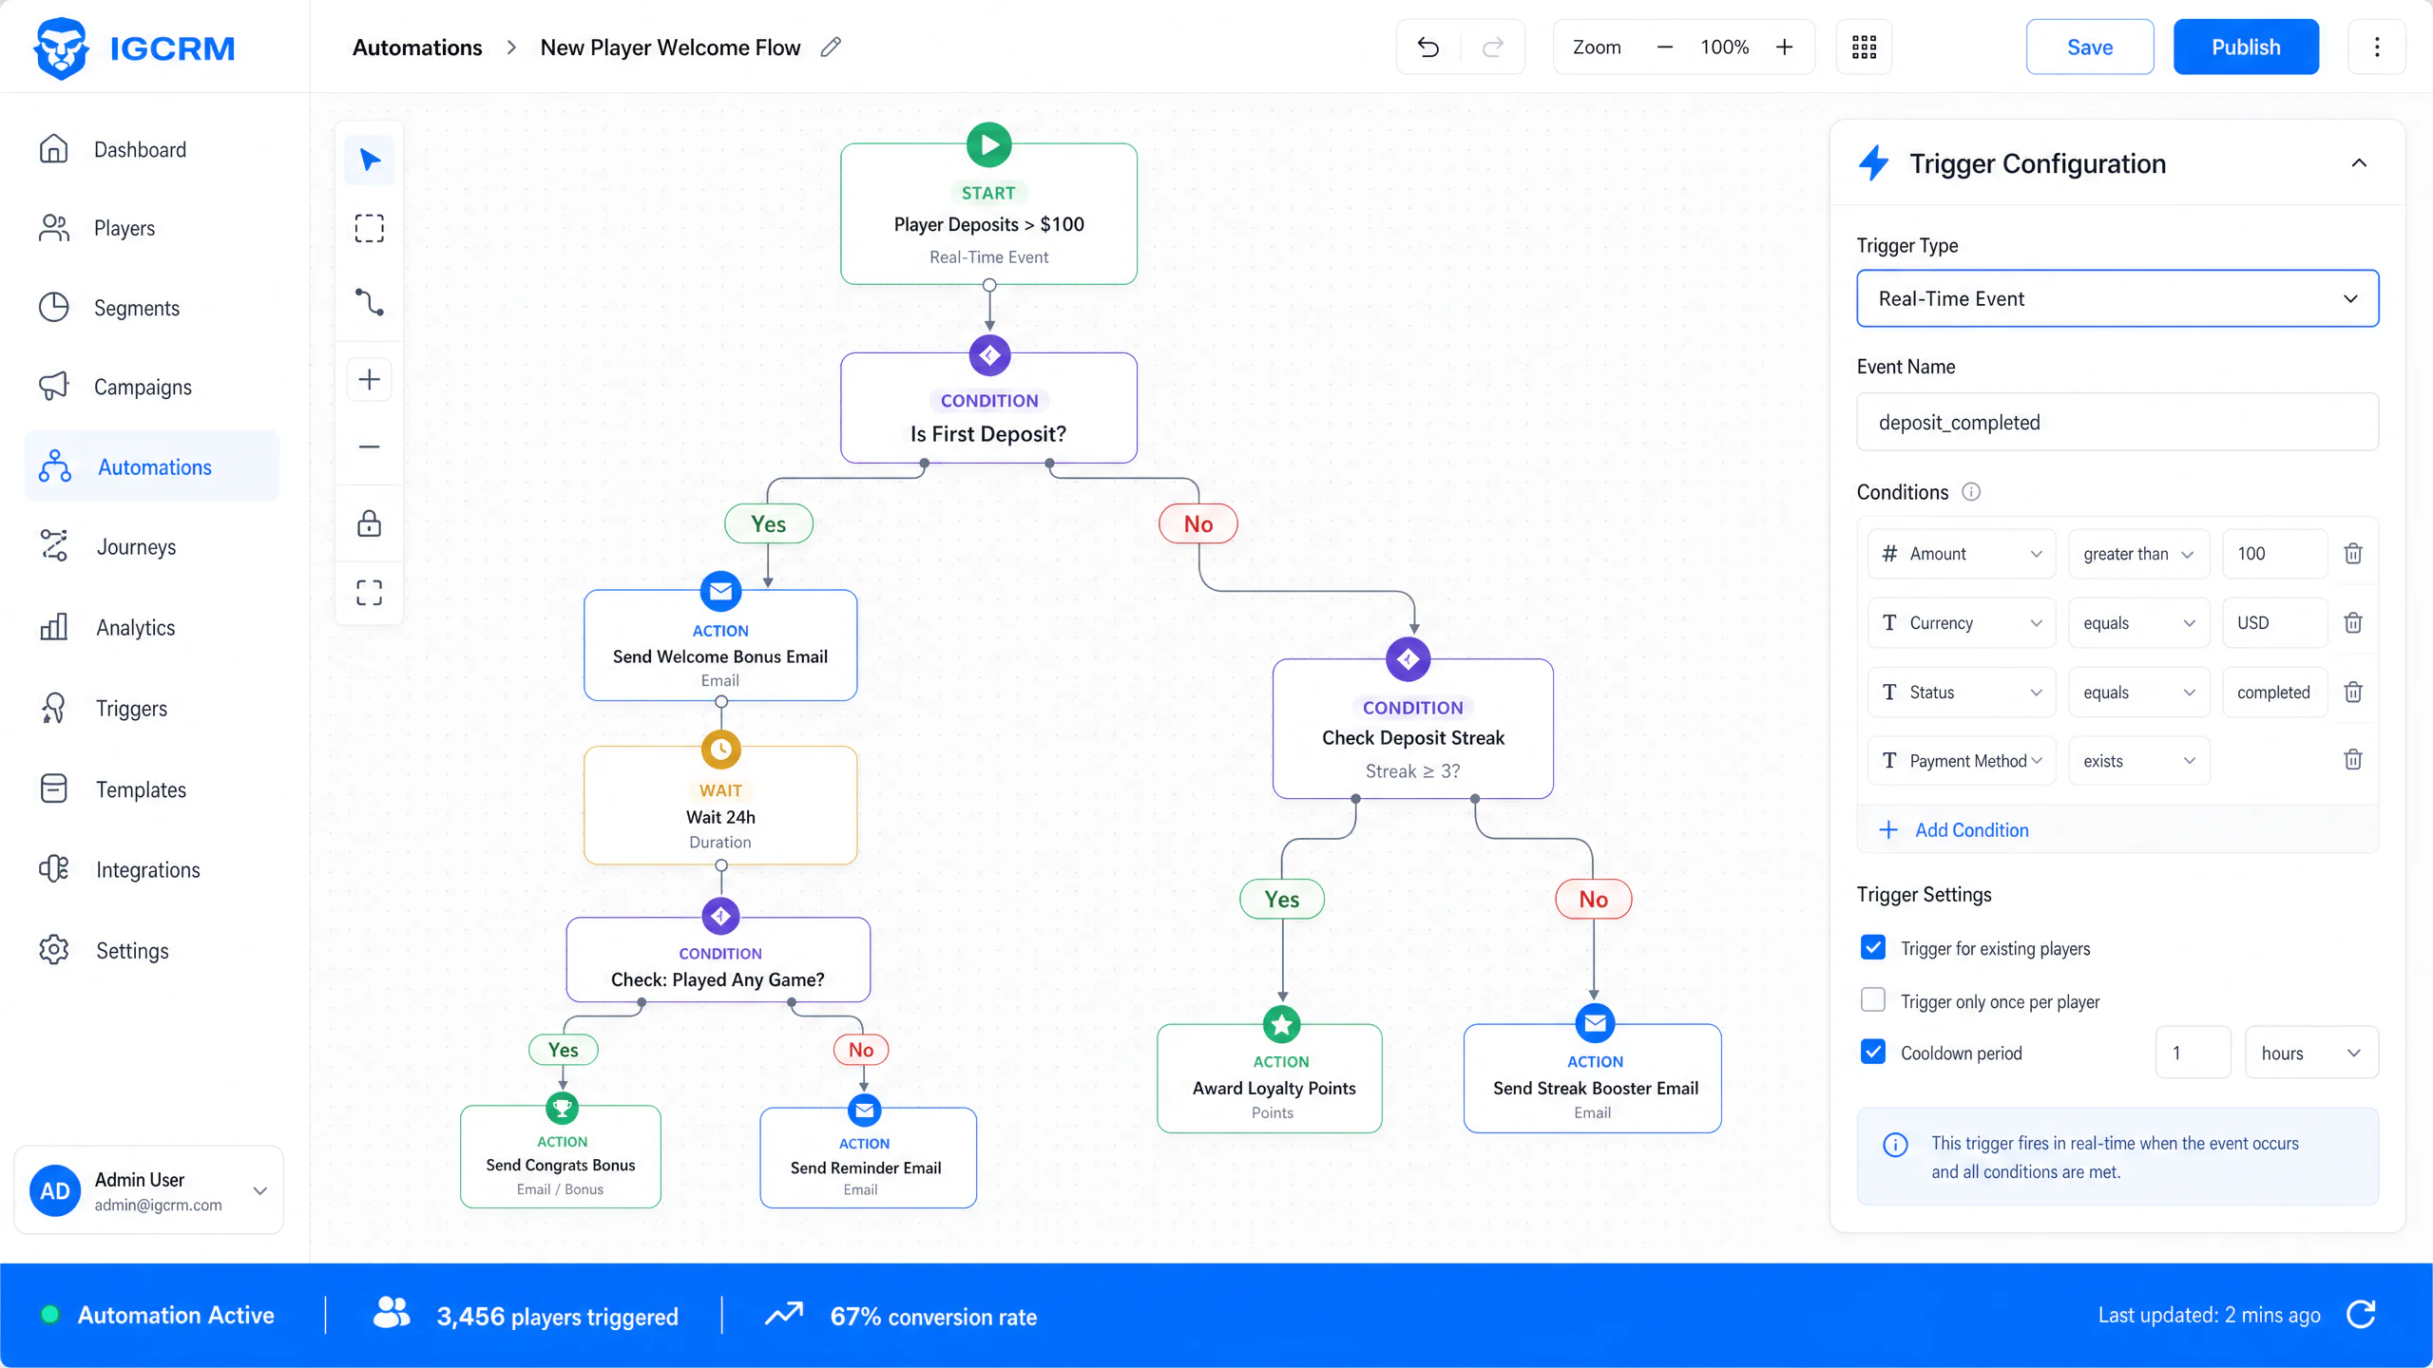The height and width of the screenshot is (1368, 2433).
Task: Click '3,456 players triggered' status text
Action: tap(558, 1316)
